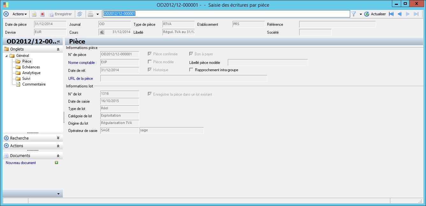Expand the Recherche section
This screenshot has width=426, height=206.
58,138
